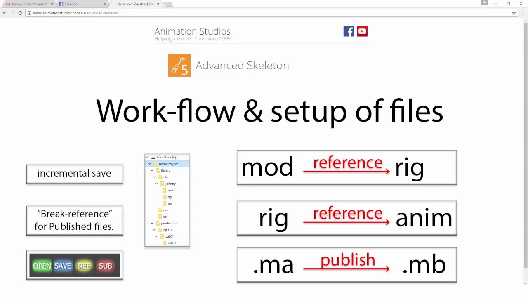The width and height of the screenshot is (528, 297).
Task: Select the Advanced Skeleton tab
Action: click(135, 4)
